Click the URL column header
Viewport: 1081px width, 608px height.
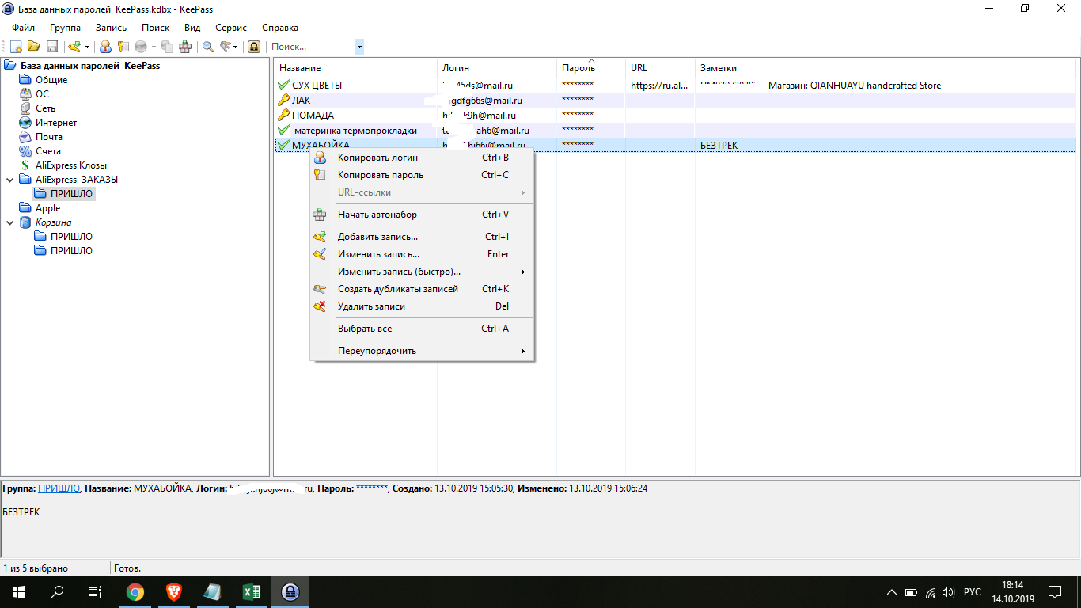click(x=660, y=68)
